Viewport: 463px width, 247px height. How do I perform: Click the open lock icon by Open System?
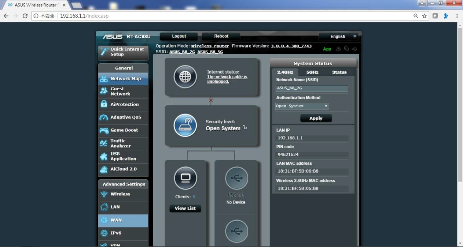(x=245, y=127)
